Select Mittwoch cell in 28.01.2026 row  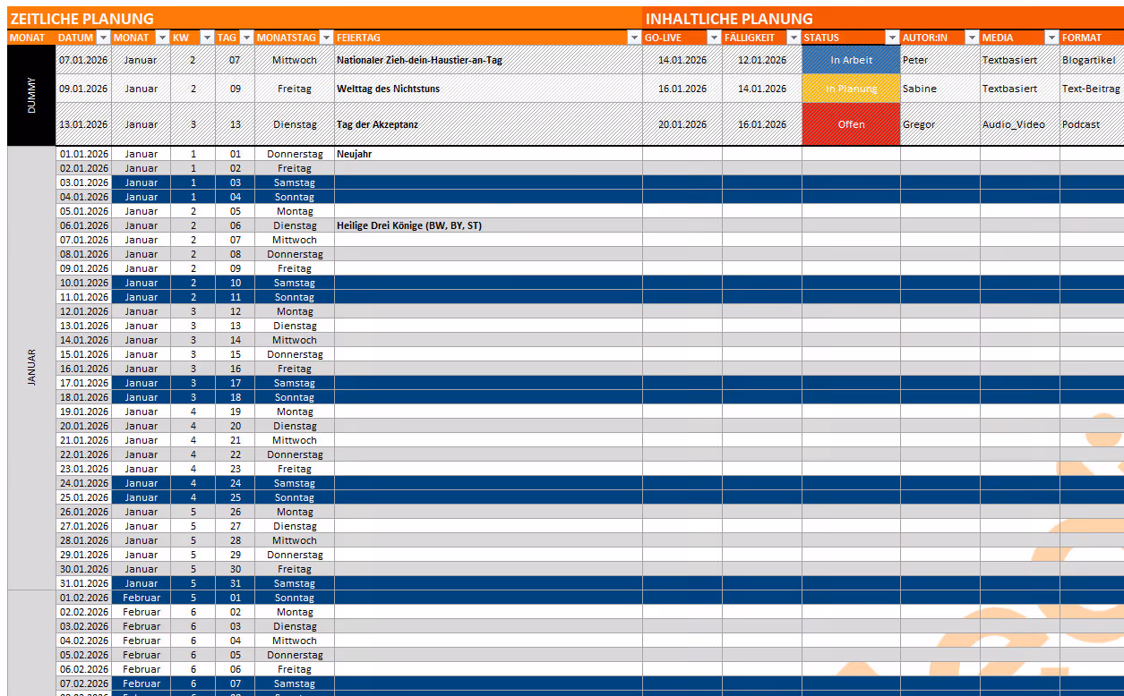coord(295,540)
